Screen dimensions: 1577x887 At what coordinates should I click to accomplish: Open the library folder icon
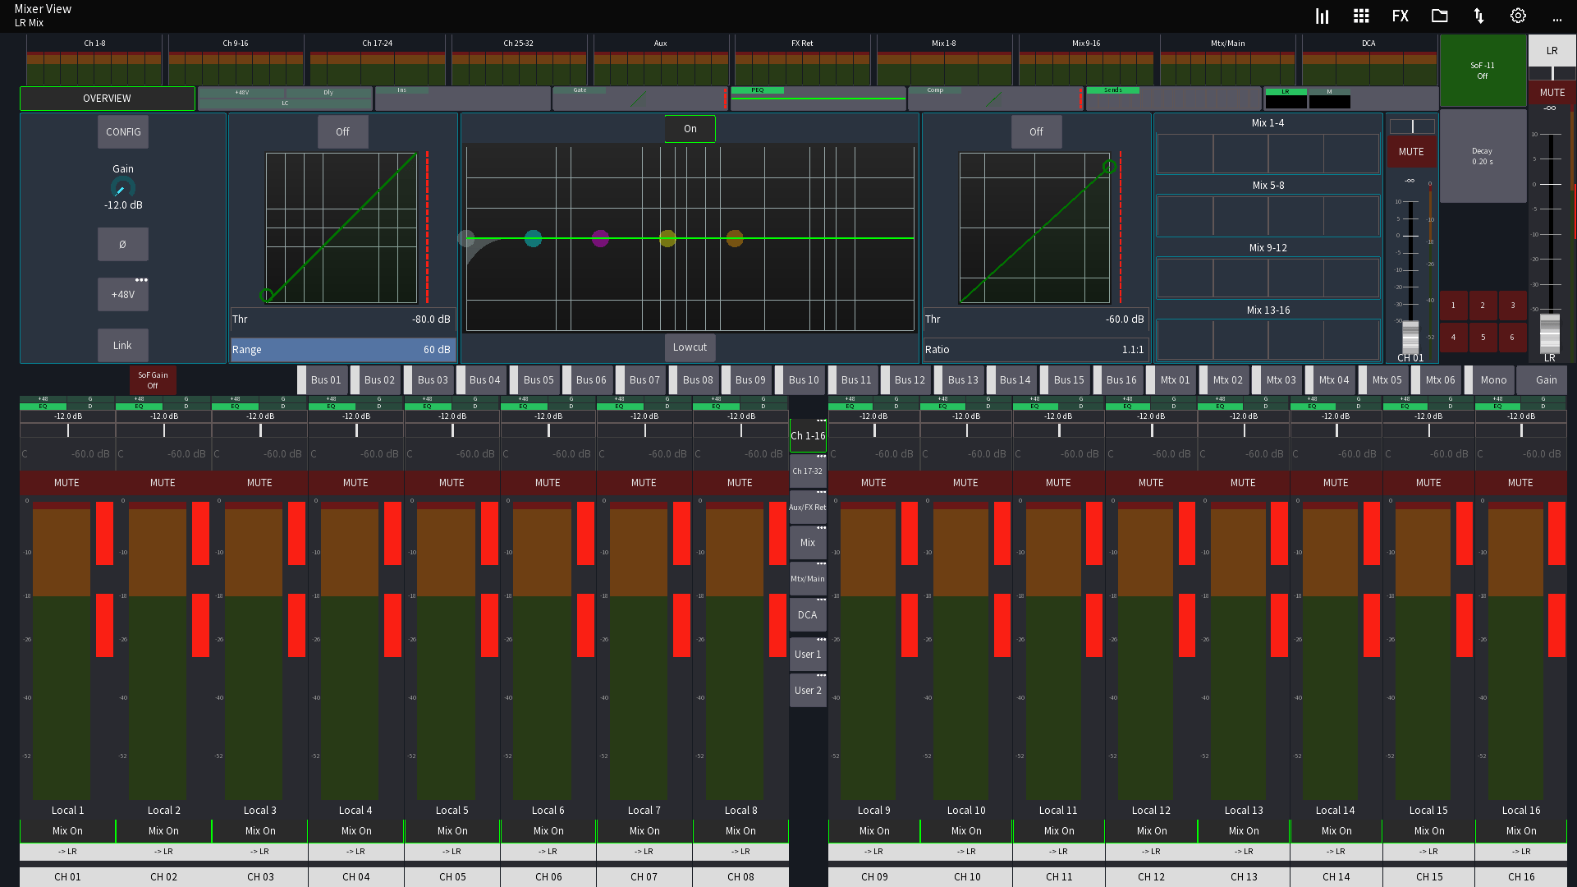(x=1439, y=16)
